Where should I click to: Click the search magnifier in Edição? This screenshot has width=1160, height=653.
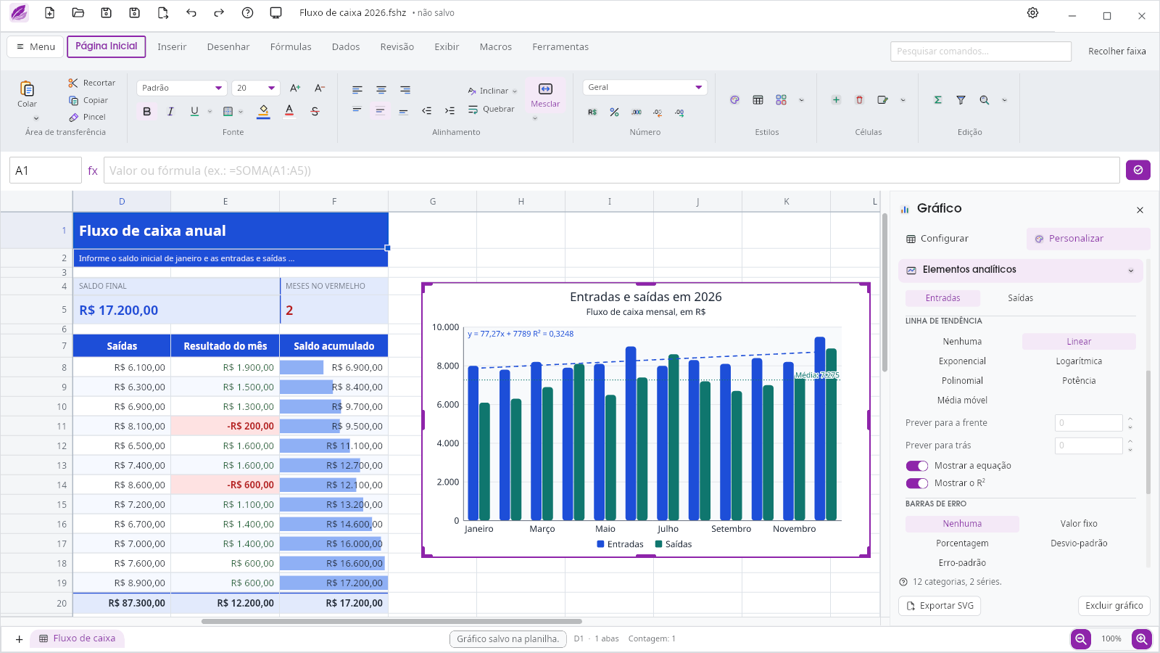point(984,100)
